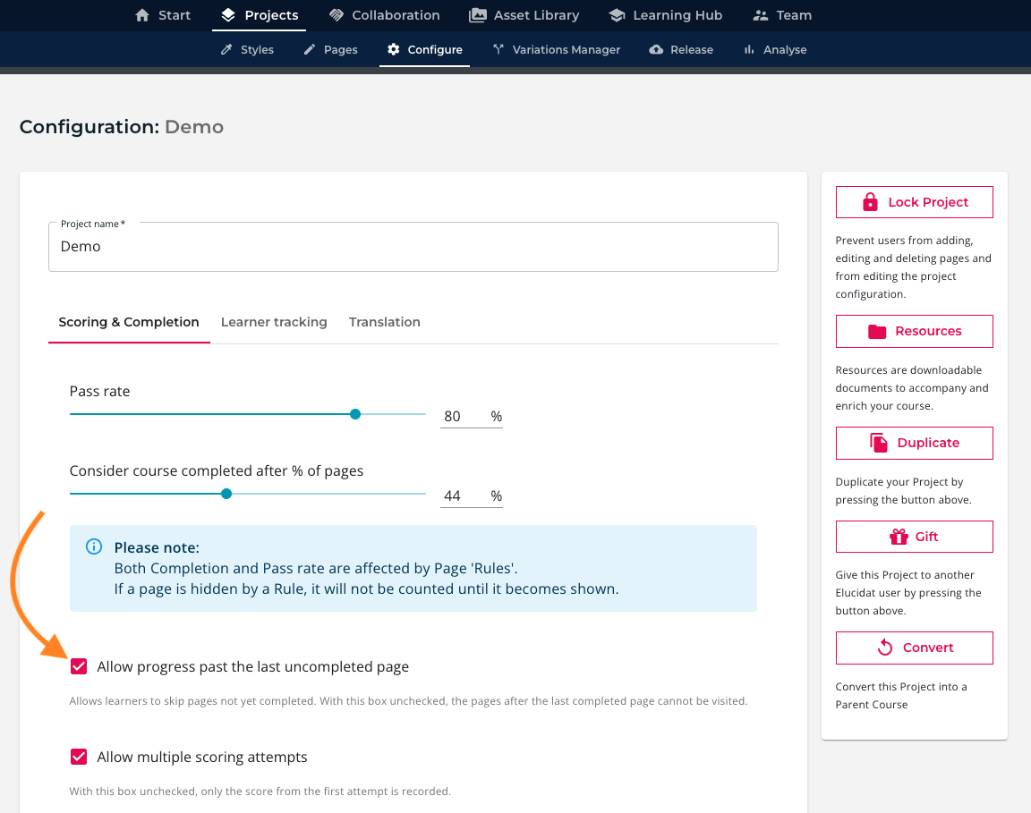Click the 'Please note:' notice title
The width and height of the screenshot is (1031, 813).
pos(157,547)
